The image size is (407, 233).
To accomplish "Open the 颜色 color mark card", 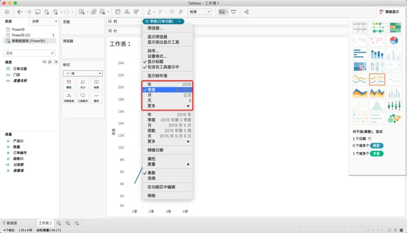I will [x=69, y=84].
